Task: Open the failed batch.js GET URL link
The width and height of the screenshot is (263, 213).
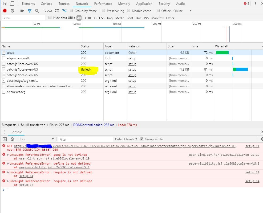Action: coord(125,146)
